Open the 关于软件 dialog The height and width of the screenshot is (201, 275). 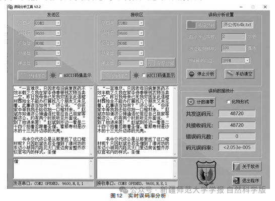click(x=247, y=166)
